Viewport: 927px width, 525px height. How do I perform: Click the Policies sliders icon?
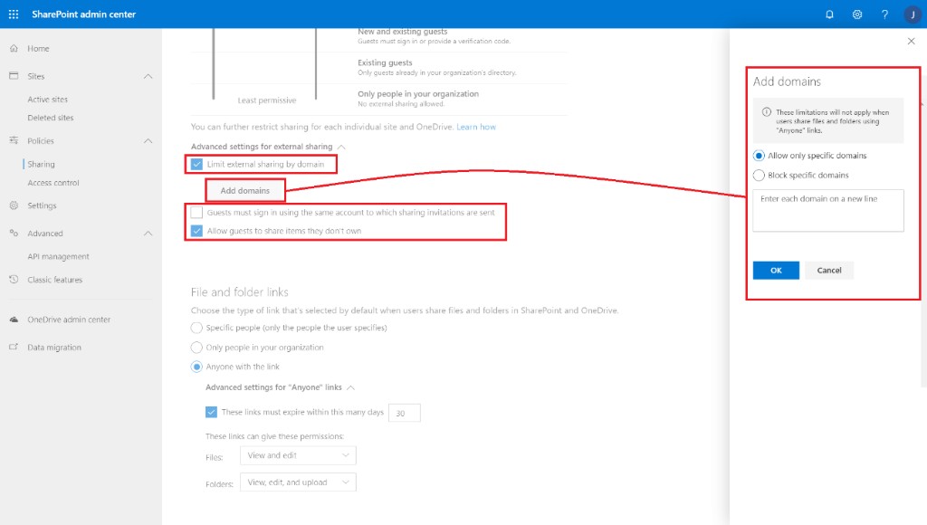pyautogui.click(x=14, y=140)
